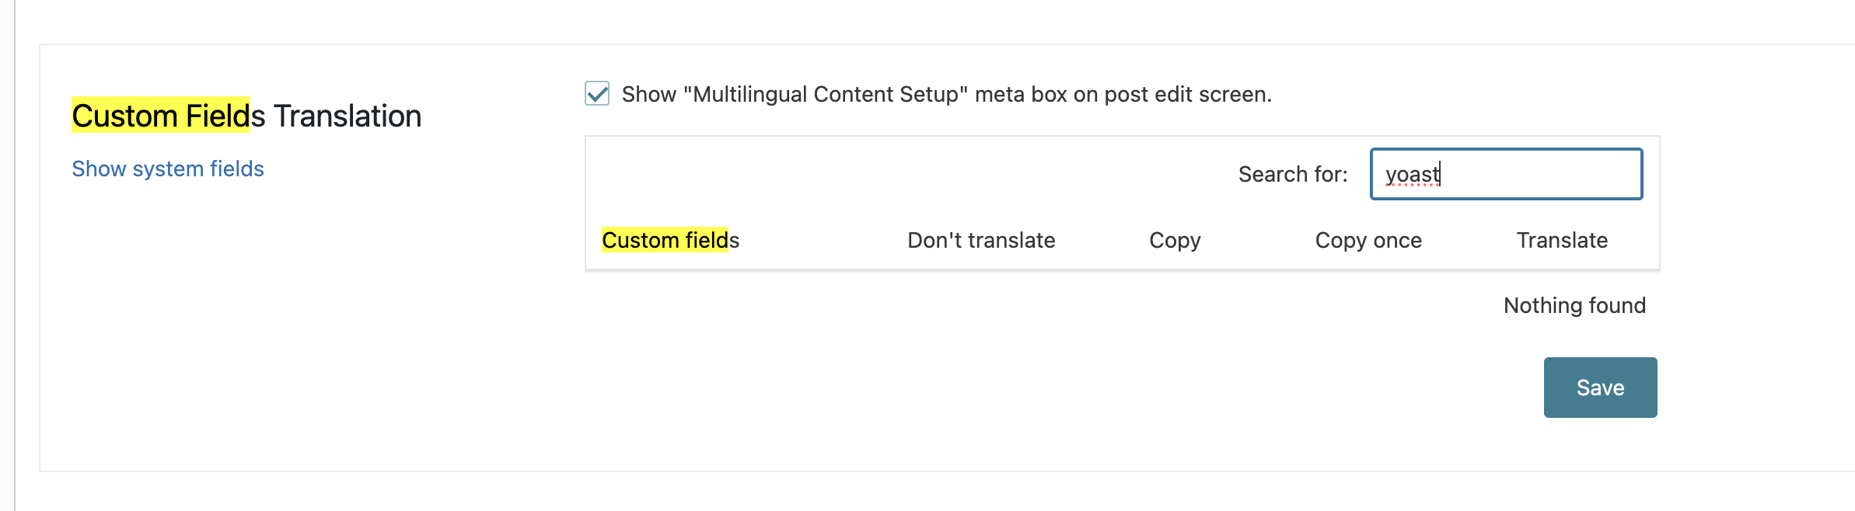The width and height of the screenshot is (1855, 511).
Task: Select the Copy once column header
Action: 1368,241
